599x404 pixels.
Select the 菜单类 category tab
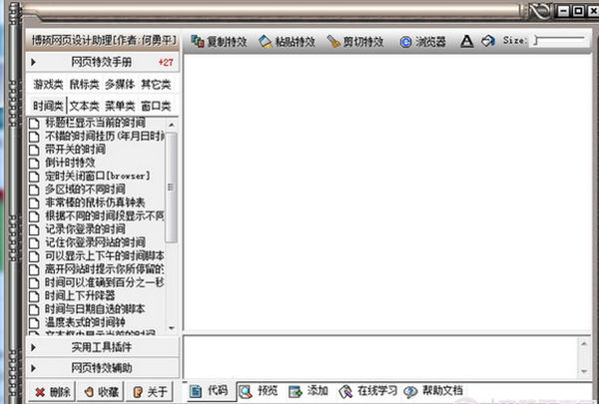[120, 106]
